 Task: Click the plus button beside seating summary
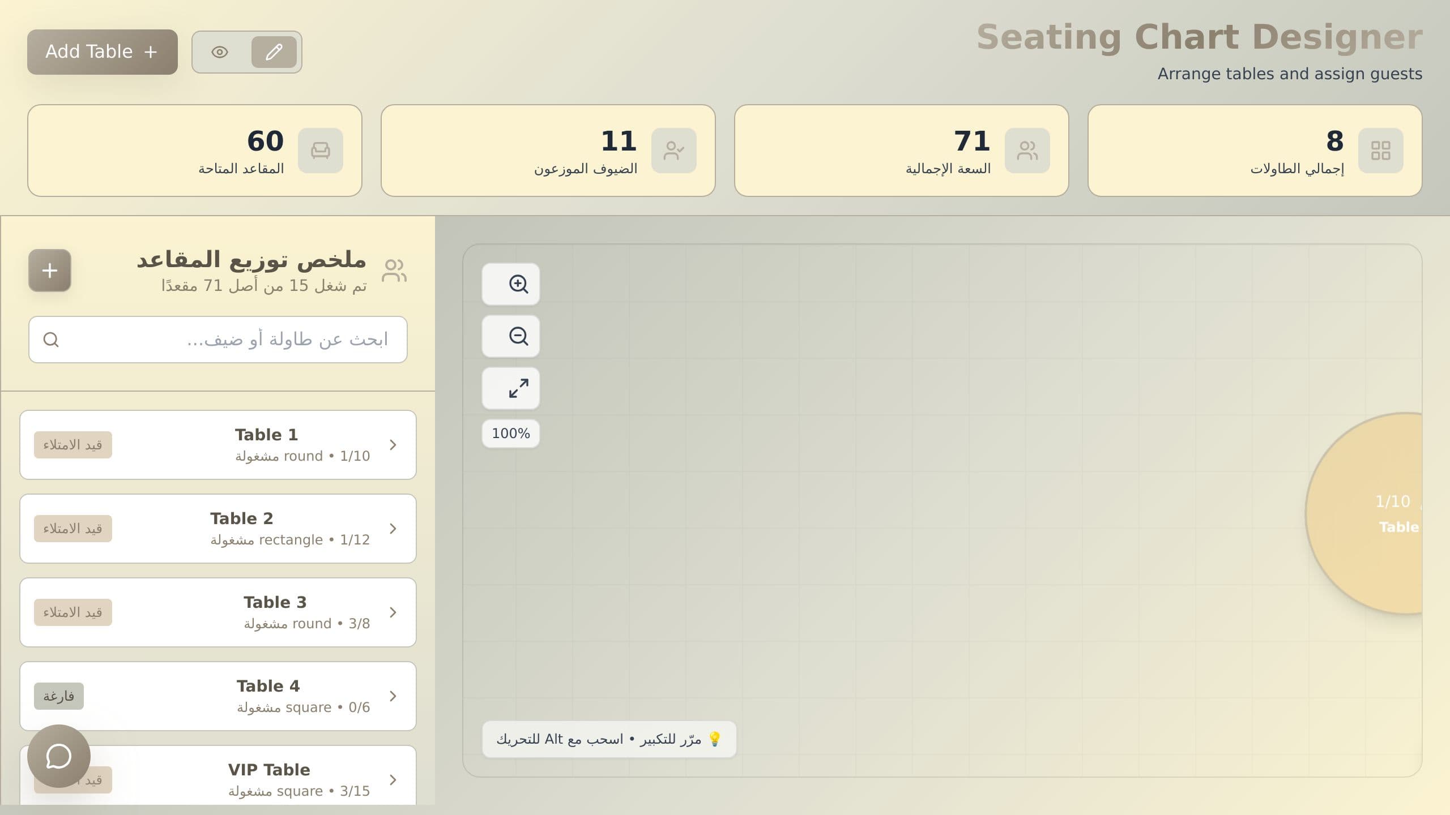click(50, 271)
